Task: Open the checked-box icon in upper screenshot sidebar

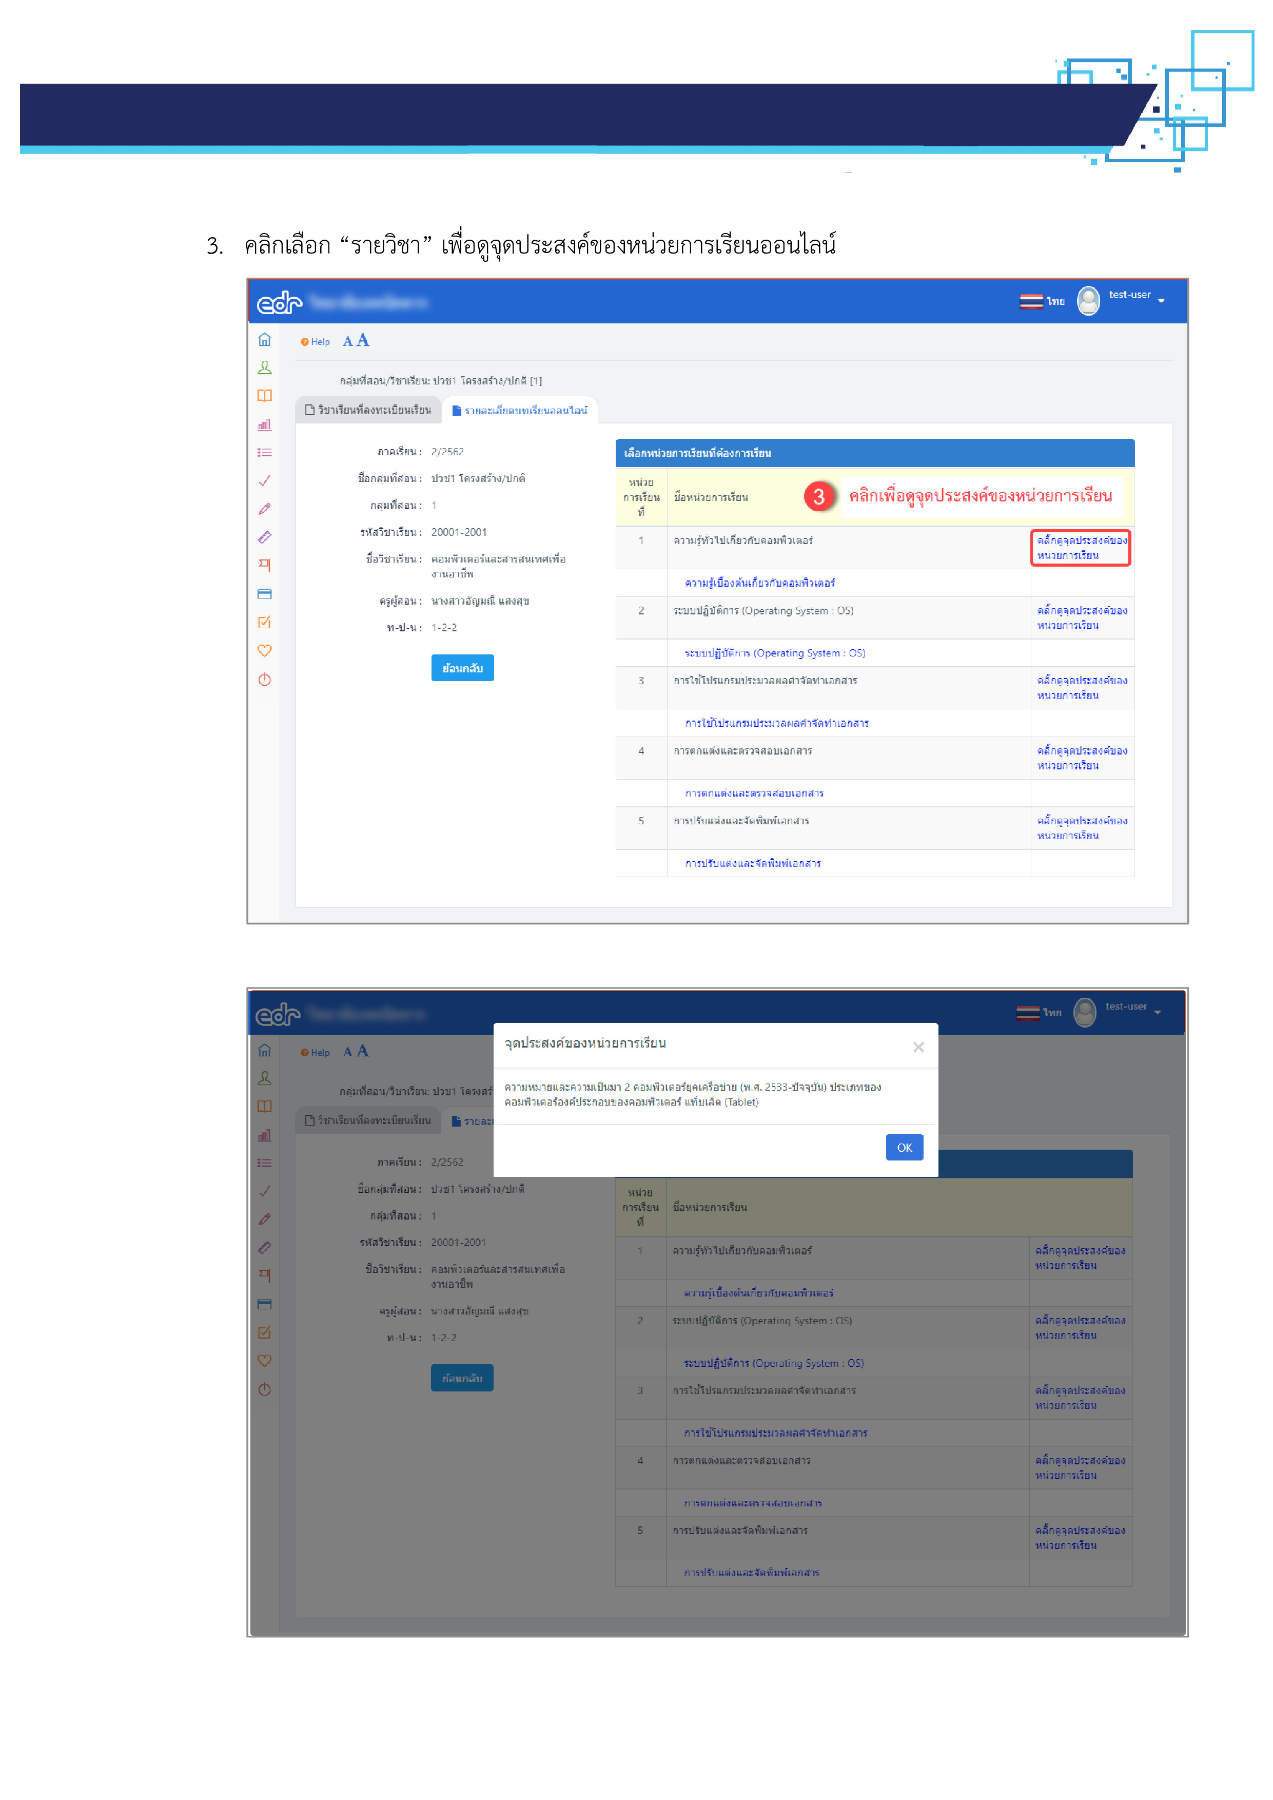Action: point(264,623)
